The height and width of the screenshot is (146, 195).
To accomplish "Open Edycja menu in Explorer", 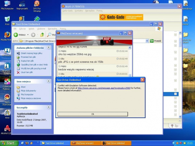I will click(x=22, y=29).
